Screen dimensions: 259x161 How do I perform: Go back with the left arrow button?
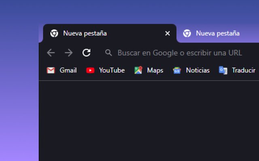click(x=51, y=53)
